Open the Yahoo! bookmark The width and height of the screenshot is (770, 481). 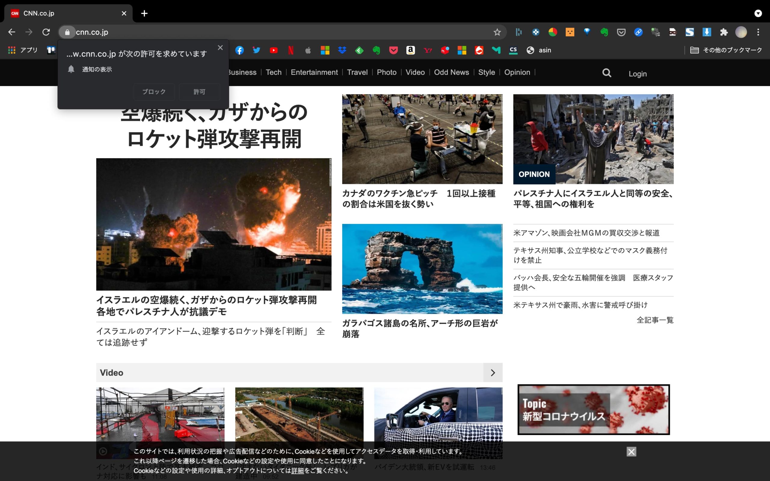428,50
